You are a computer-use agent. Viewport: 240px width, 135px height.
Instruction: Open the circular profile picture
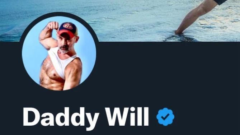pos(59,53)
